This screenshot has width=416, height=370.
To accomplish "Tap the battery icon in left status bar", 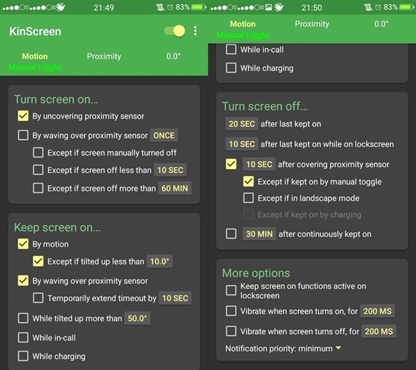I will pos(198,7).
